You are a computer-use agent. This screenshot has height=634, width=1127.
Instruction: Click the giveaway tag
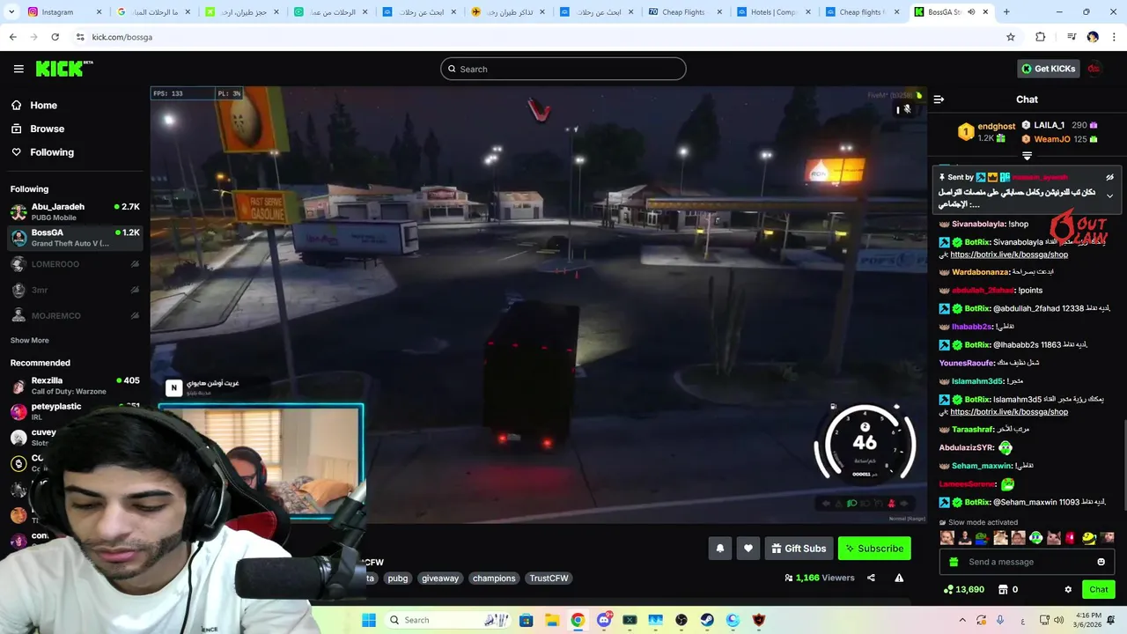coord(439,579)
